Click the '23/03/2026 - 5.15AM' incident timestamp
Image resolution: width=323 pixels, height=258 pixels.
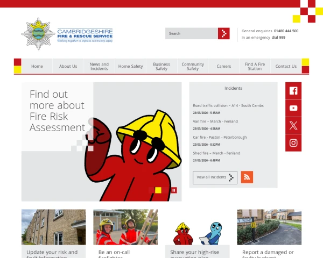(206, 113)
